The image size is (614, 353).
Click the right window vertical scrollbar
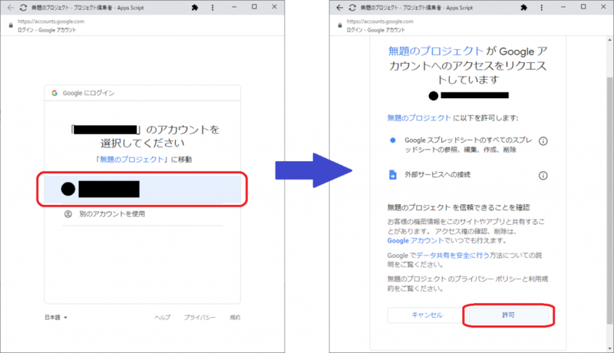pos(609,200)
